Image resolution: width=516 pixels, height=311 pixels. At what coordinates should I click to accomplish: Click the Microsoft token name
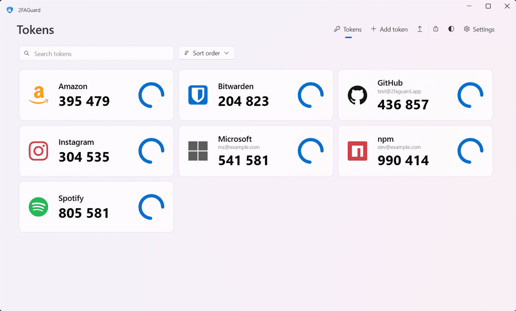pos(235,139)
